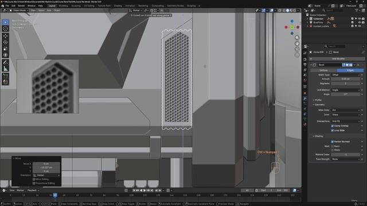Screen dimensions: 367x206
Task: Toggle Loop Slide checkbox
Action: [333, 130]
